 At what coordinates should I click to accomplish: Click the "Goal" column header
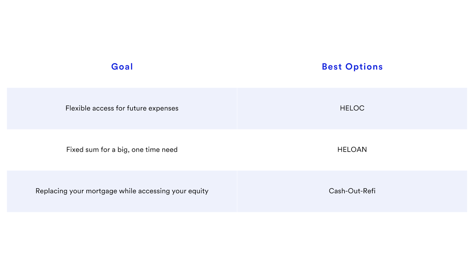122,66
